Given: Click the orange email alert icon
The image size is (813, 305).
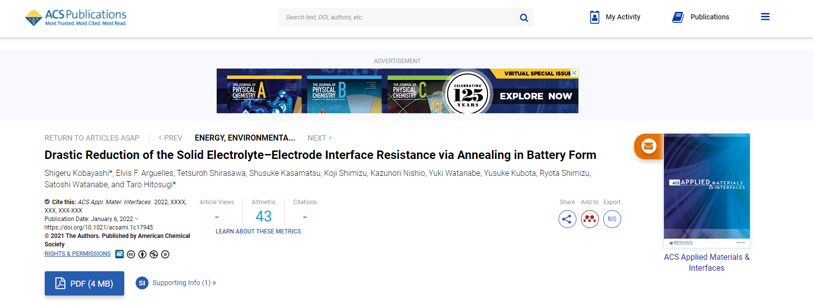Looking at the screenshot, I should 649,147.
